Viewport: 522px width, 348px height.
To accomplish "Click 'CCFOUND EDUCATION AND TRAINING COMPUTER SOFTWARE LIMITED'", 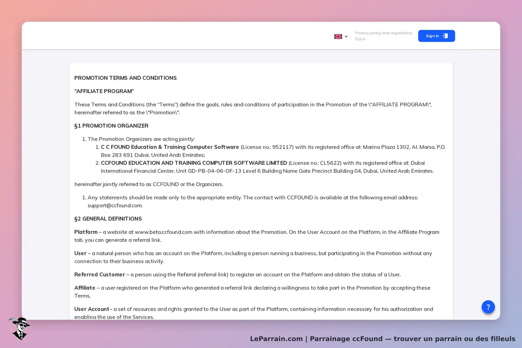I will pyautogui.click(x=194, y=163).
